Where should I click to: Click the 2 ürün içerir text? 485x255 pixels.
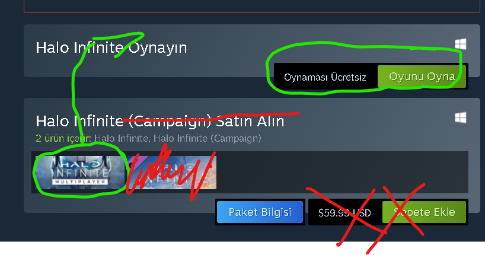click(x=63, y=138)
